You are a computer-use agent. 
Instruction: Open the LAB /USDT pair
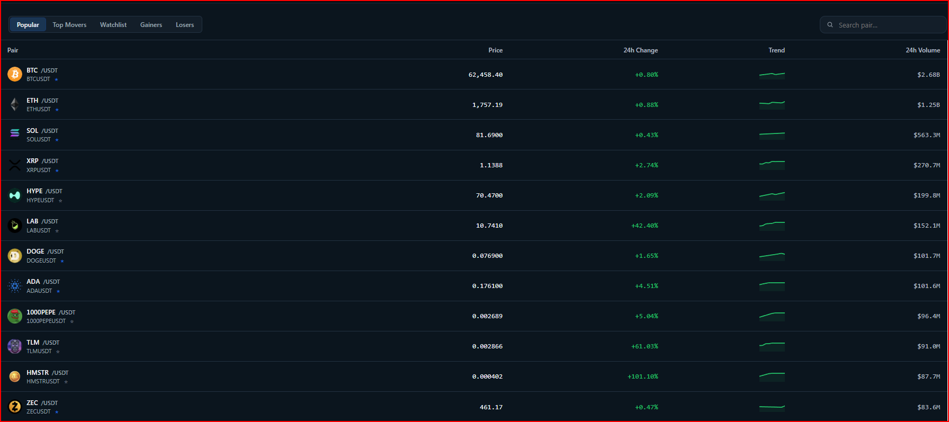(x=475, y=226)
